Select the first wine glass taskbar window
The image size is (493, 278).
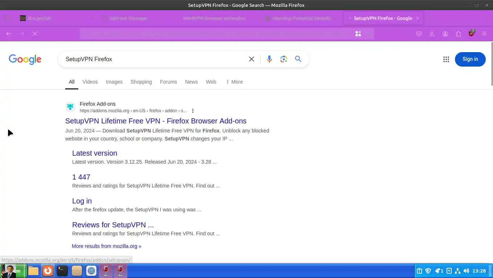tap(106, 271)
